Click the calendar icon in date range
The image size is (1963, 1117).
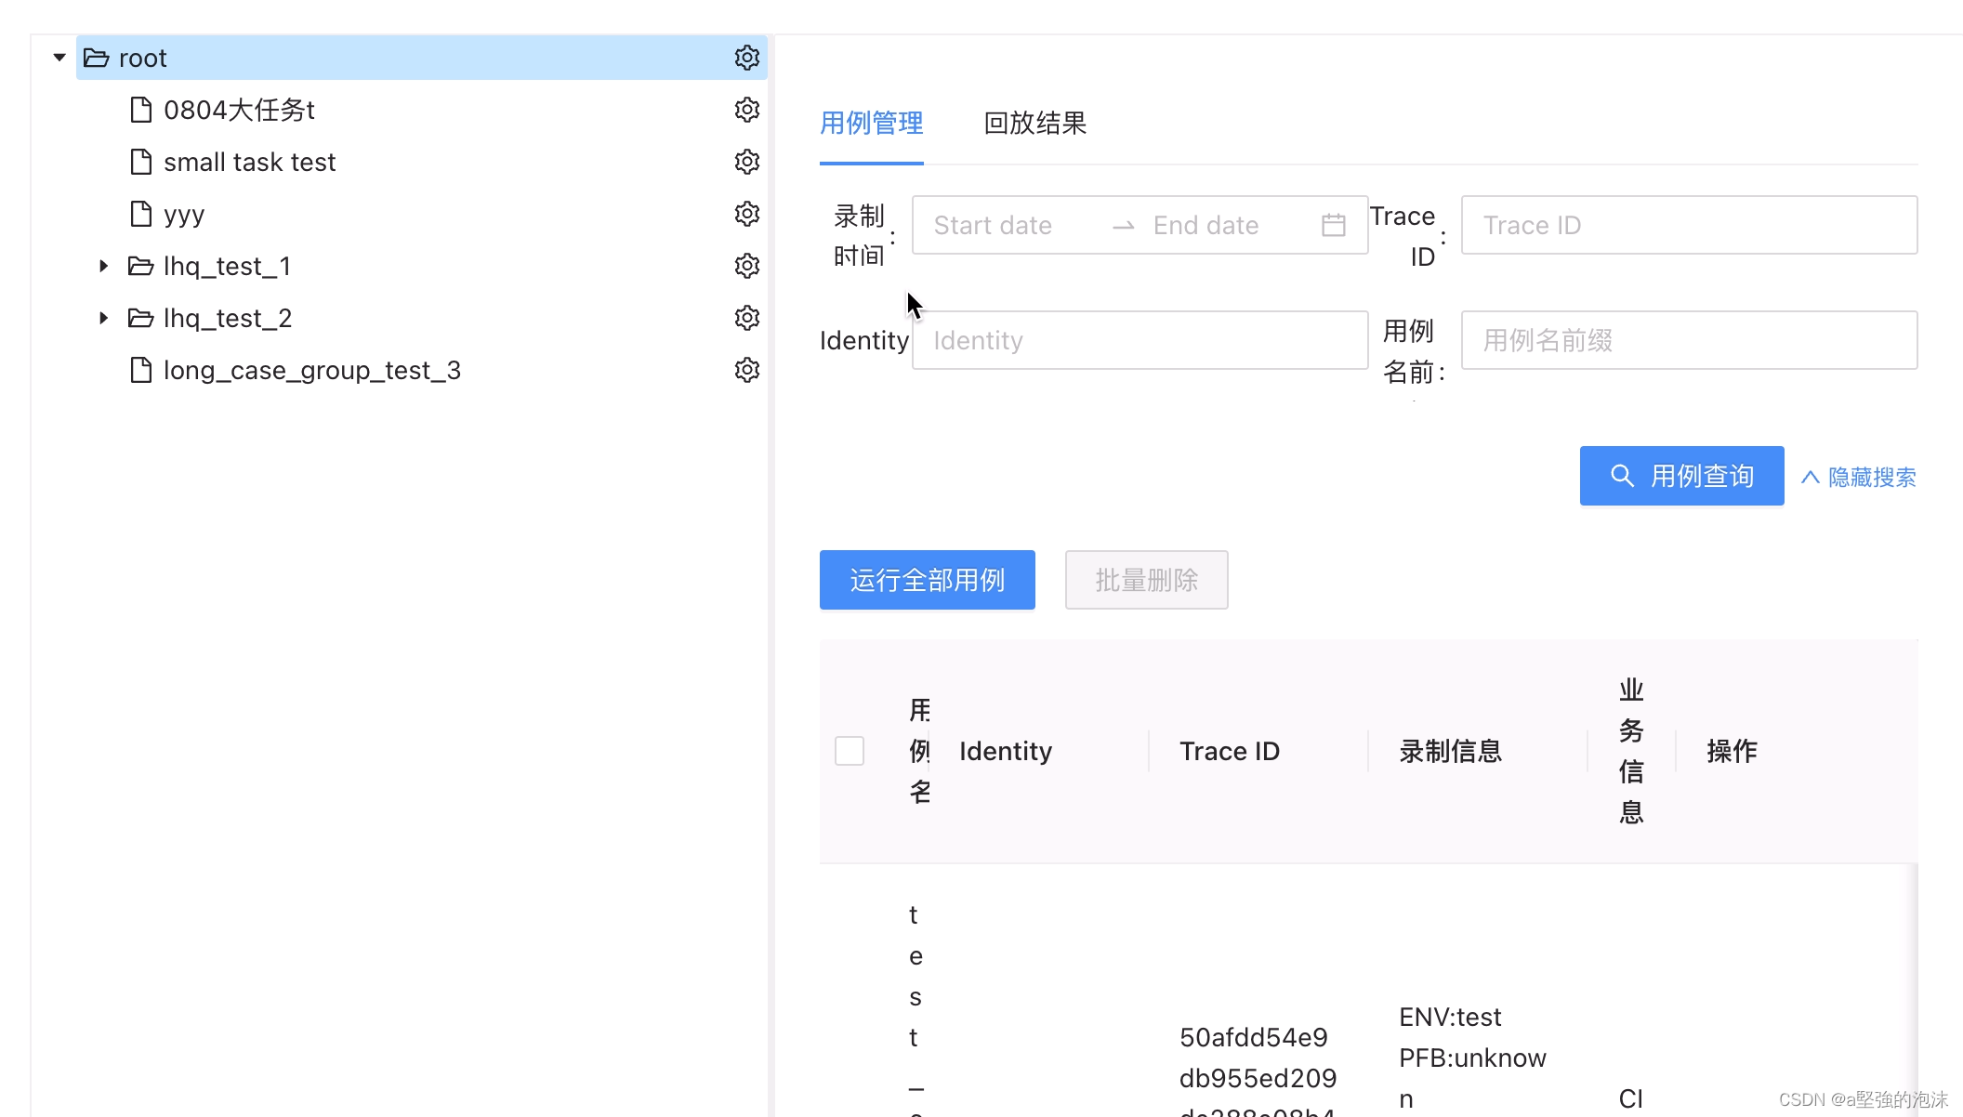click(x=1334, y=225)
